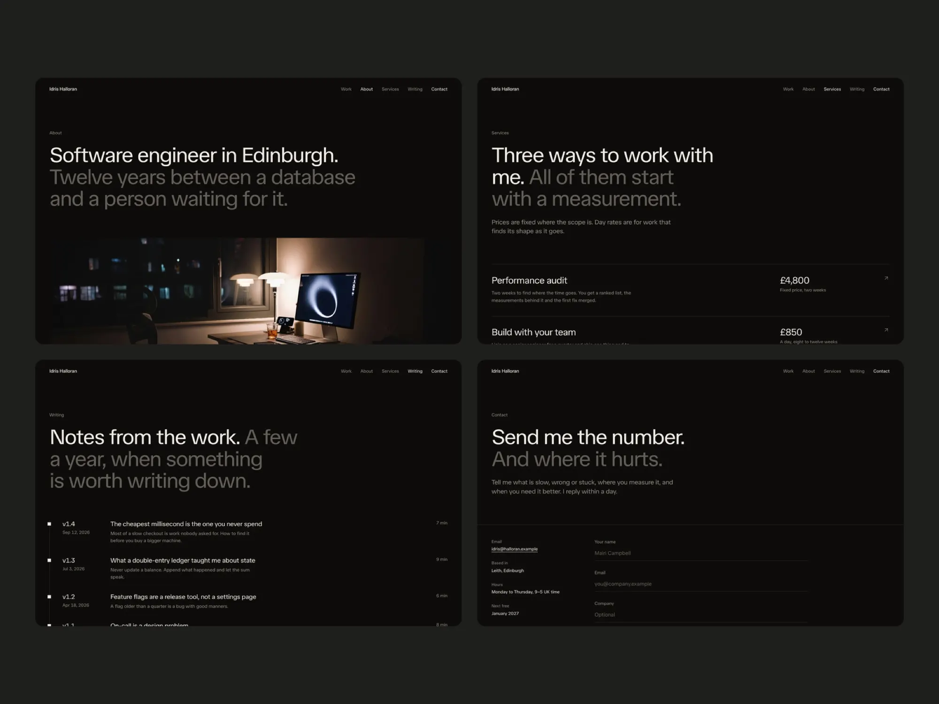Click the '7 min' reading time

[x=441, y=523]
